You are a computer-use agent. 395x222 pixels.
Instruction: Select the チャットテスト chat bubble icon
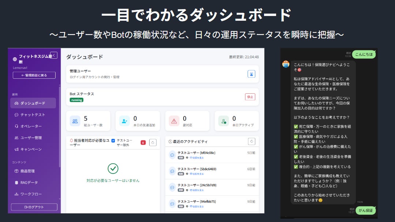click(x=16, y=115)
